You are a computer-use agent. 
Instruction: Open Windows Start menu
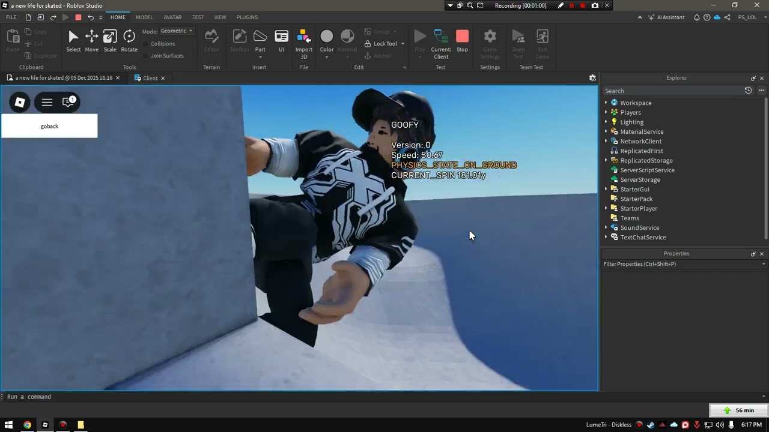[x=9, y=425]
